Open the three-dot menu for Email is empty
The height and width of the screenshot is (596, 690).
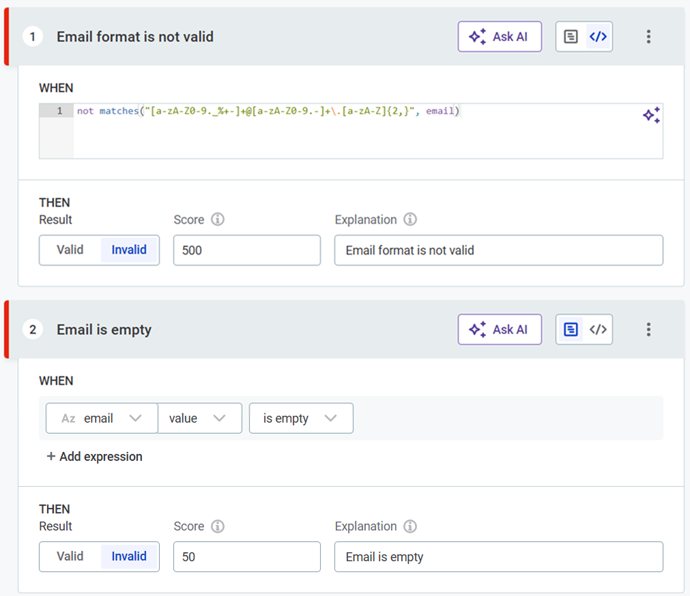648,330
